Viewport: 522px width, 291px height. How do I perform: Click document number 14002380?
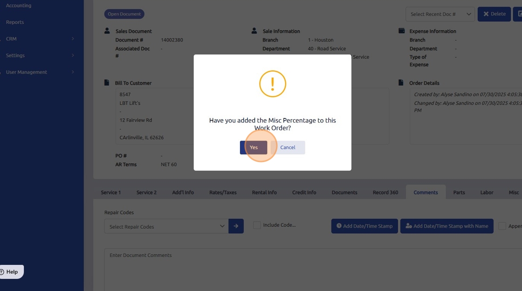pos(172,40)
